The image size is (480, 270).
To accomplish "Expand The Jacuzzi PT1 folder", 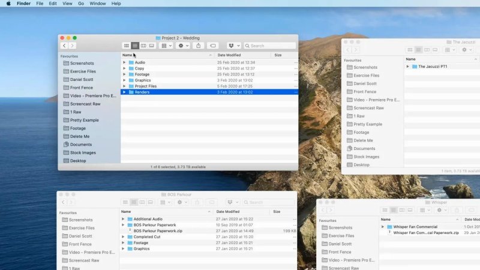I will tap(408, 67).
